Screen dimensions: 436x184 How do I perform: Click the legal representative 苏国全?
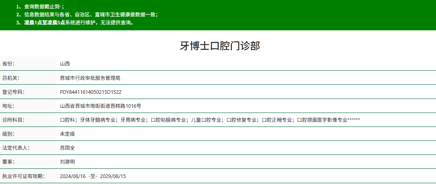pos(67,148)
